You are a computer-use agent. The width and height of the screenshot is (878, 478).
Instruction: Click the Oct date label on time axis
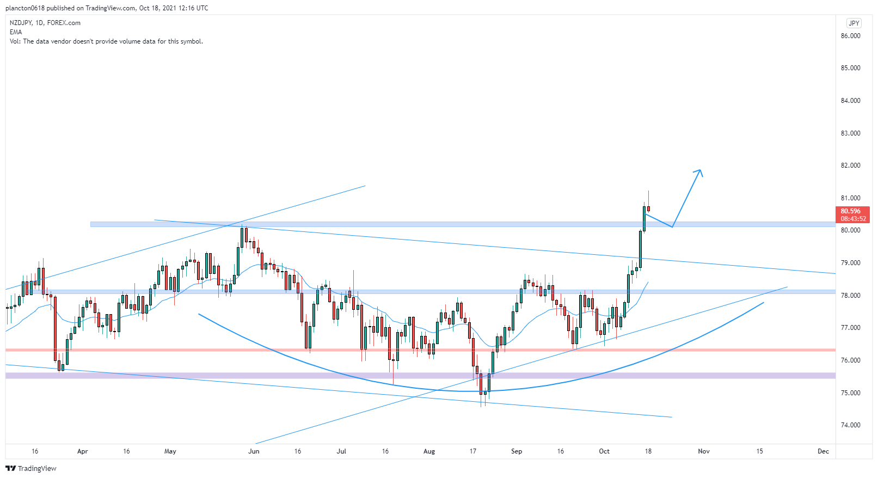point(604,451)
